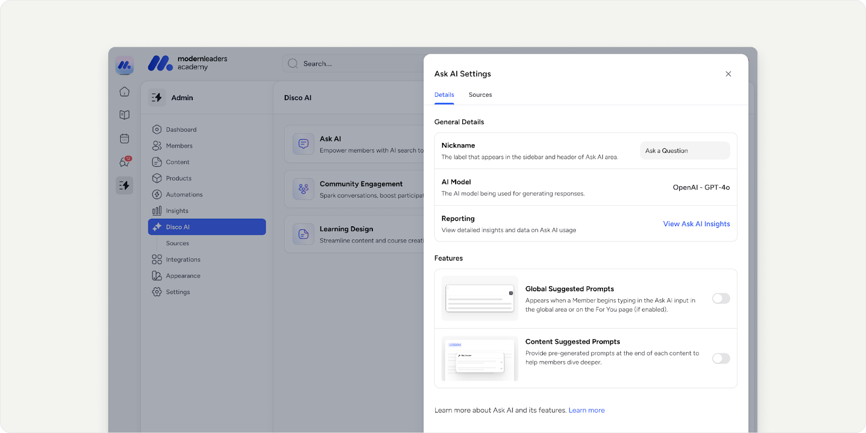The image size is (866, 433).
Task: Click the Automations icon in sidebar
Action: click(x=157, y=194)
